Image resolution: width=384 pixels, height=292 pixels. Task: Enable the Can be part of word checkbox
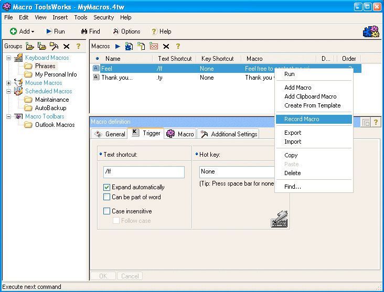(106, 197)
